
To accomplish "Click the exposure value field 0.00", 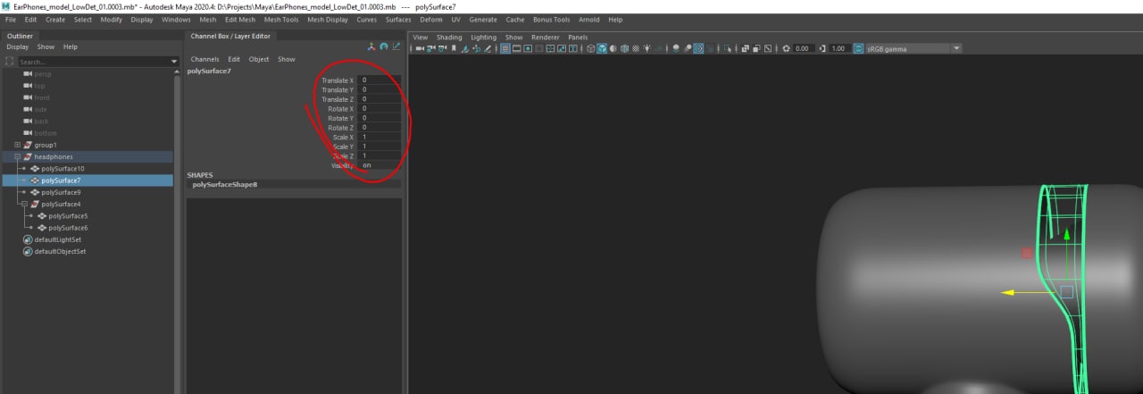I will tap(802, 48).
